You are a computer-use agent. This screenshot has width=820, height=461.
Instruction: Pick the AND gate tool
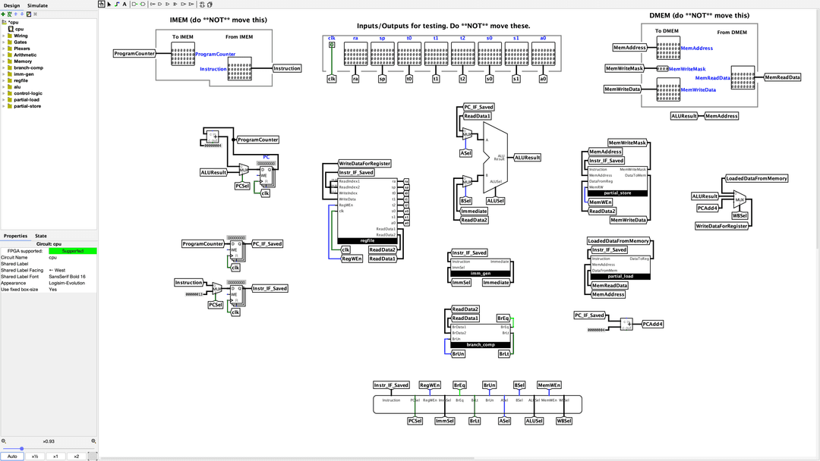pos(159,4)
